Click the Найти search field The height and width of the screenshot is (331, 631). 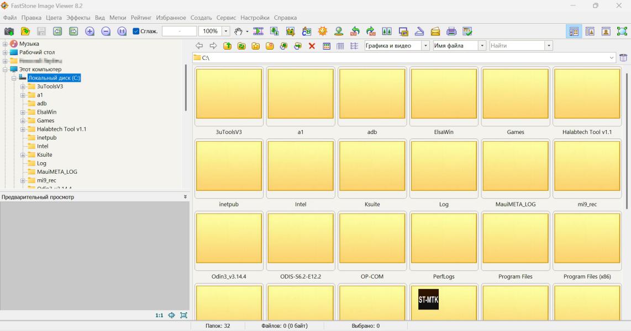pos(517,46)
